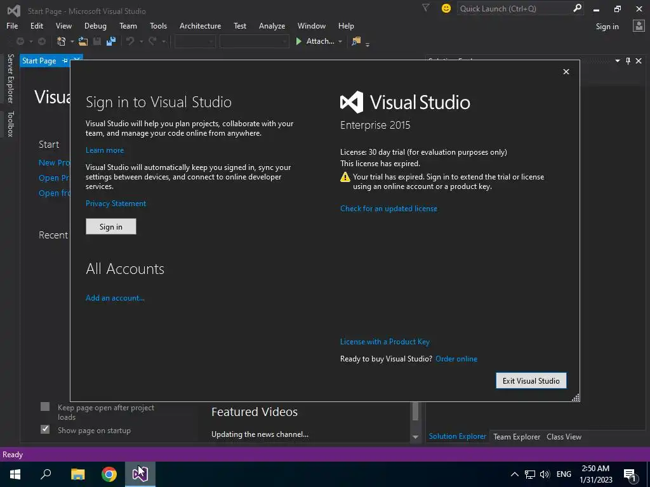Open the Toolbox side tab

(10, 124)
